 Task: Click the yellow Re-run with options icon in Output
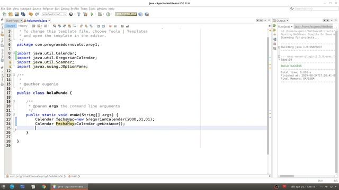(275, 30)
